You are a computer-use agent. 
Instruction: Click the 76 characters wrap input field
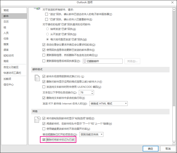85,93
